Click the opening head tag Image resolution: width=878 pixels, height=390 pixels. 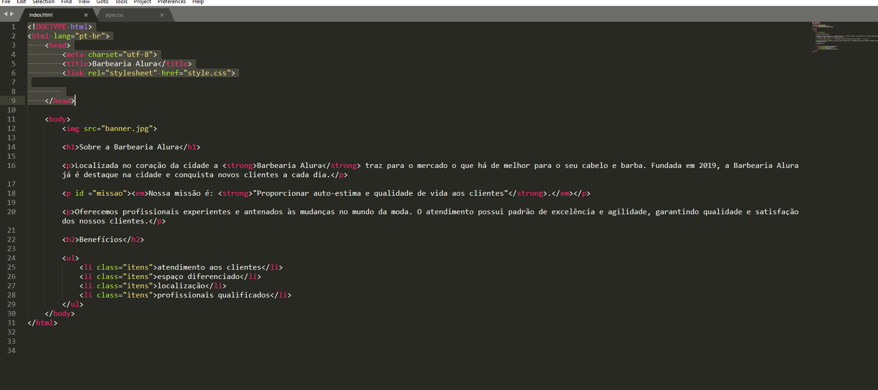point(57,45)
